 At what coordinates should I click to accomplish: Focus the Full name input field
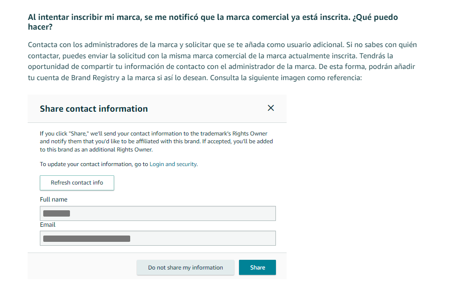[x=158, y=213]
